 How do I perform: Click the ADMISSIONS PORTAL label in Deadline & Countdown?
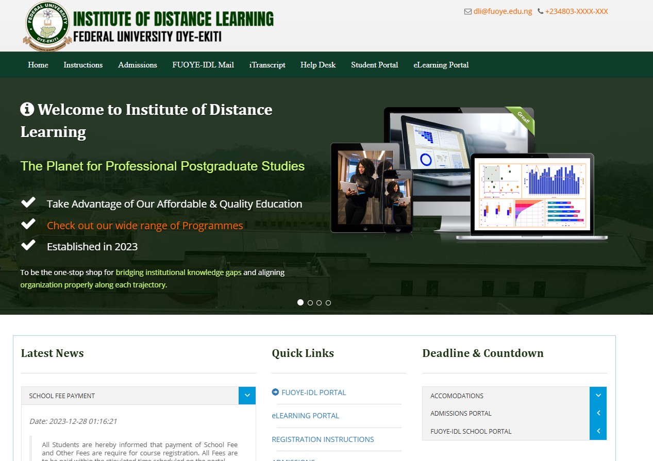coord(461,414)
